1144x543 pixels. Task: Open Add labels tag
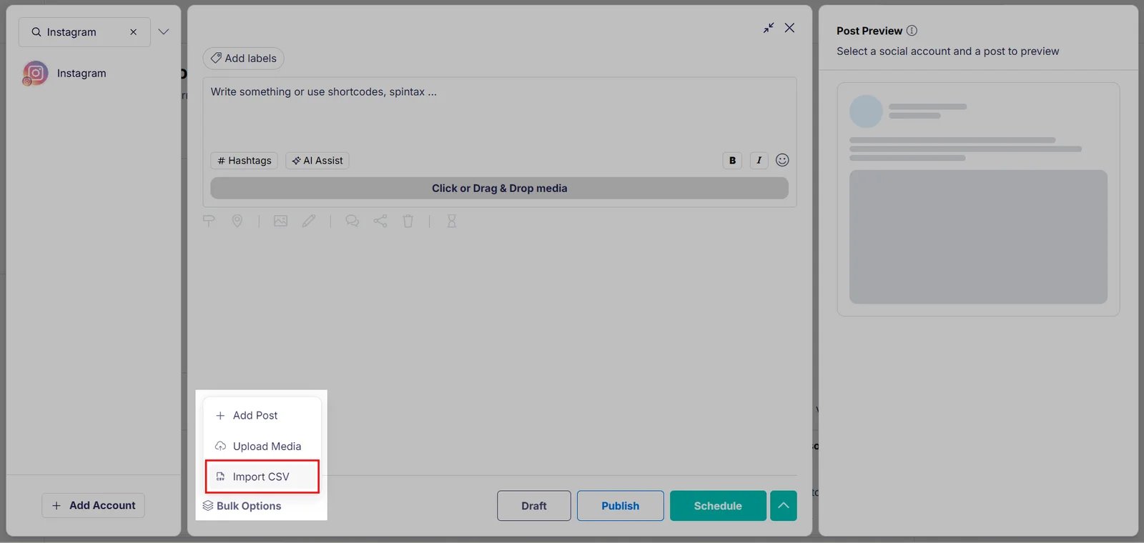pos(244,59)
